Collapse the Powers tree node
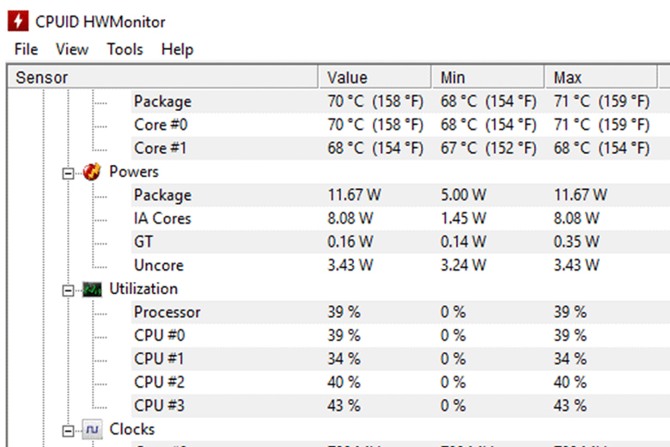Screen dimensions: 670x447 pos(70,172)
